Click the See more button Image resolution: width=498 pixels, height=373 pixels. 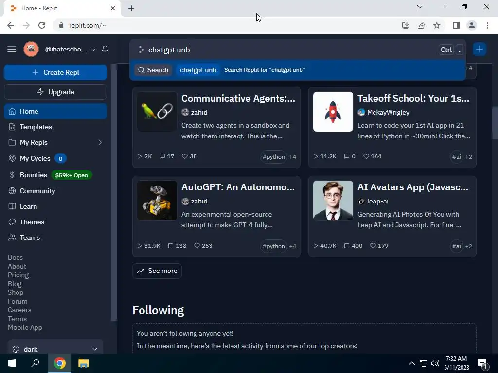coord(157,271)
